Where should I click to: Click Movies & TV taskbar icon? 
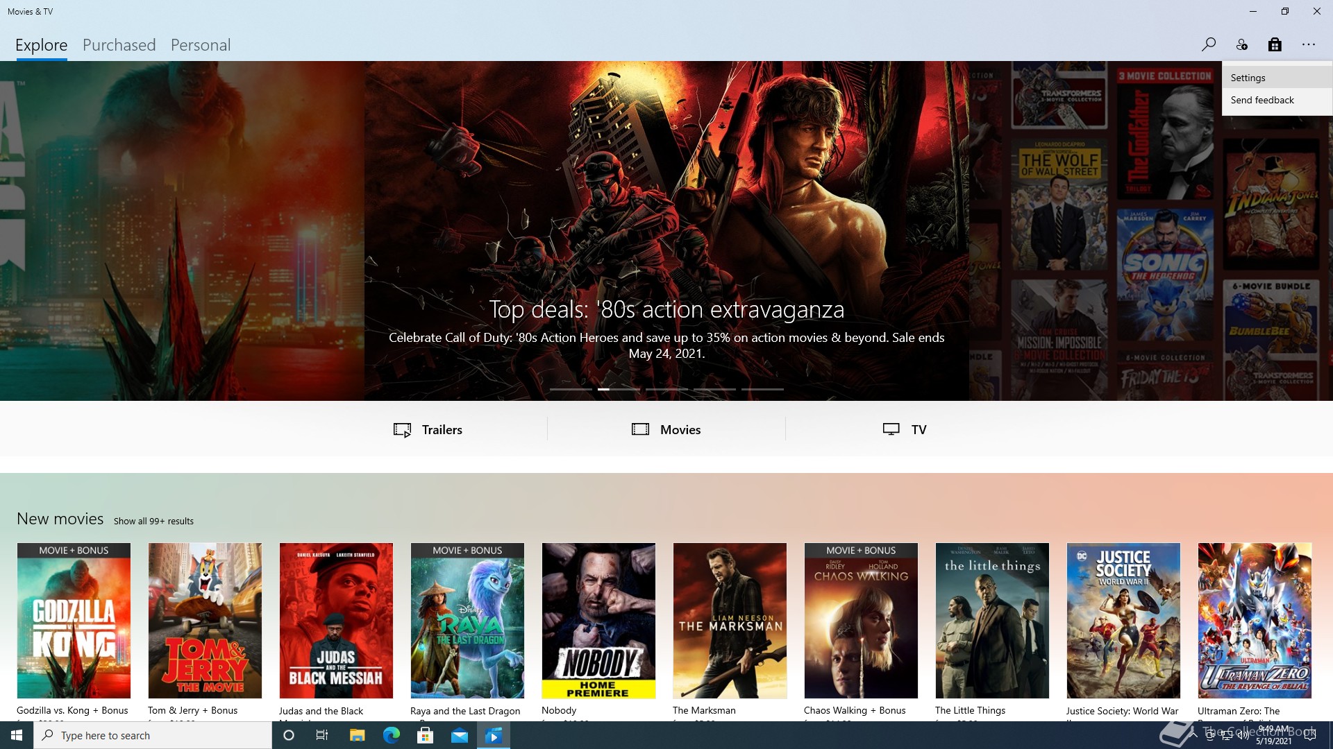[x=494, y=735]
